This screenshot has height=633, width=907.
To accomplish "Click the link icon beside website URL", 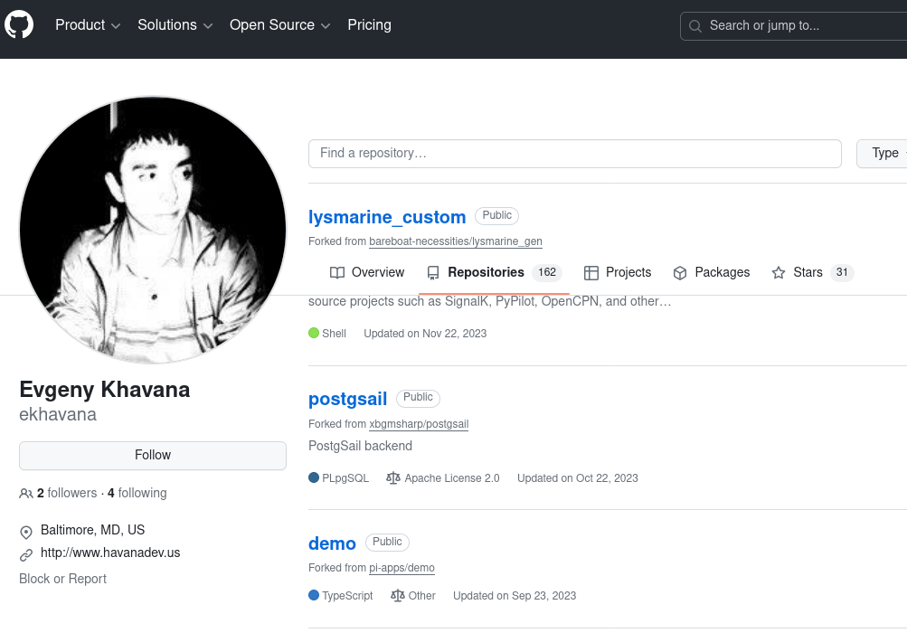I will [26, 555].
